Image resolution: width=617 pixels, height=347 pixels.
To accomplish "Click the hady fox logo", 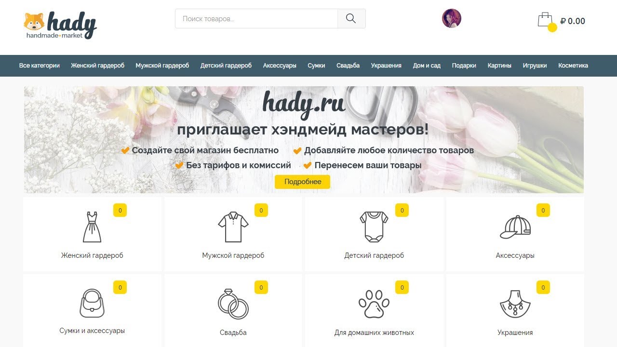I will pyautogui.click(x=60, y=26).
